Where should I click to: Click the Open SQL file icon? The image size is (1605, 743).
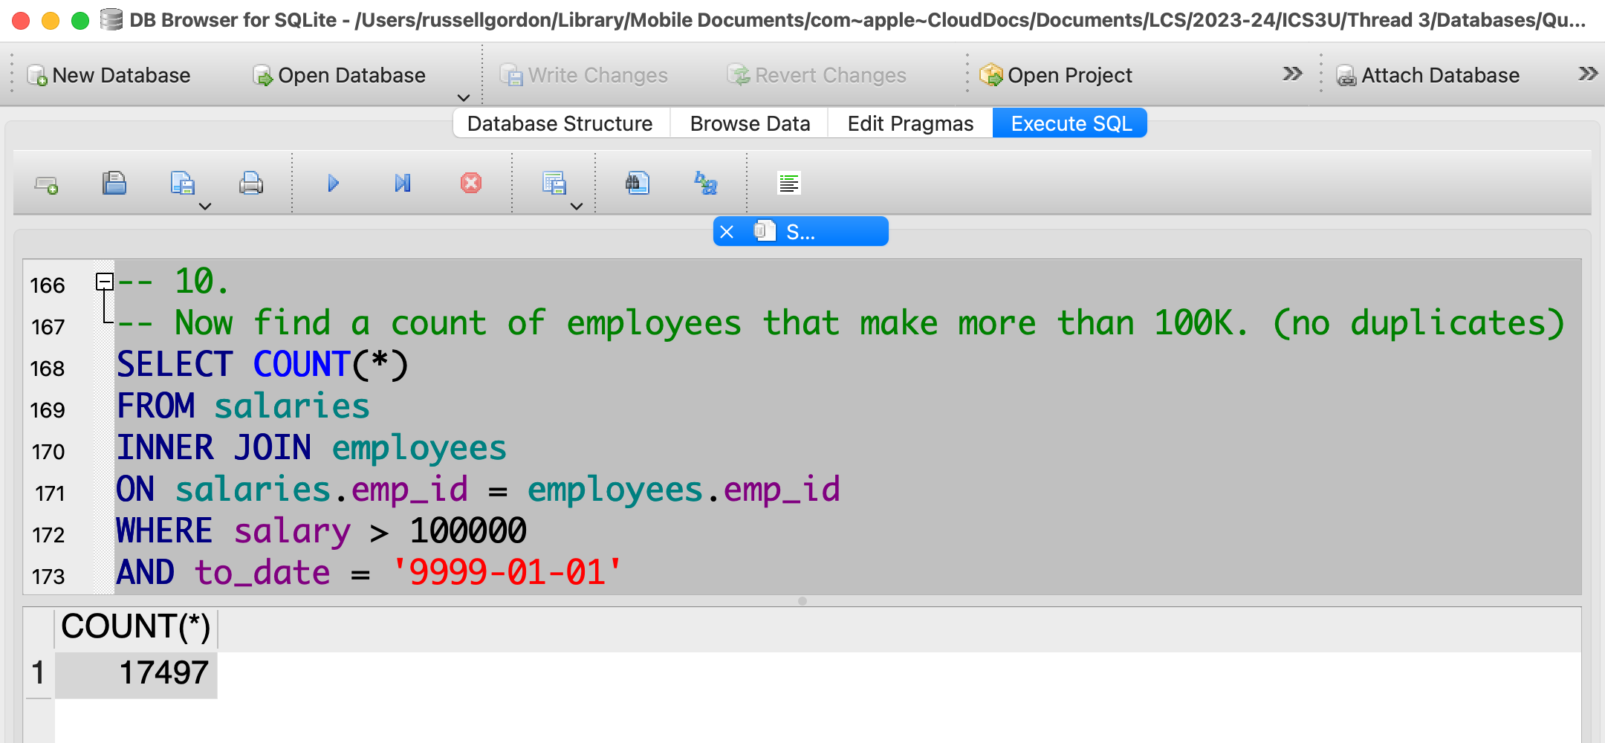click(x=114, y=184)
